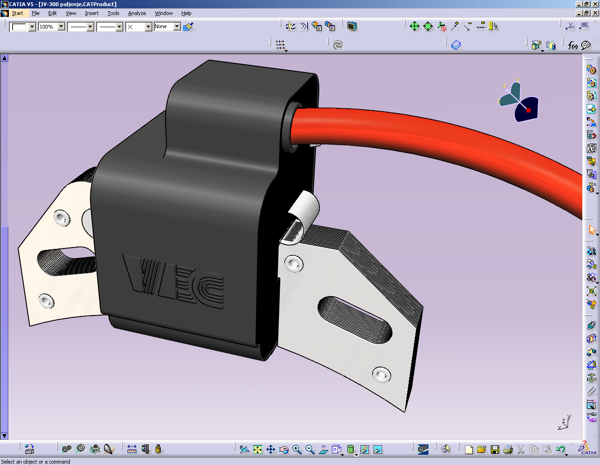Click the Formula f(x) icon
The height and width of the screenshot is (465, 600).
coord(572,45)
